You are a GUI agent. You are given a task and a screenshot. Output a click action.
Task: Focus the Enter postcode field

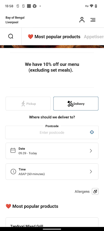(52, 133)
